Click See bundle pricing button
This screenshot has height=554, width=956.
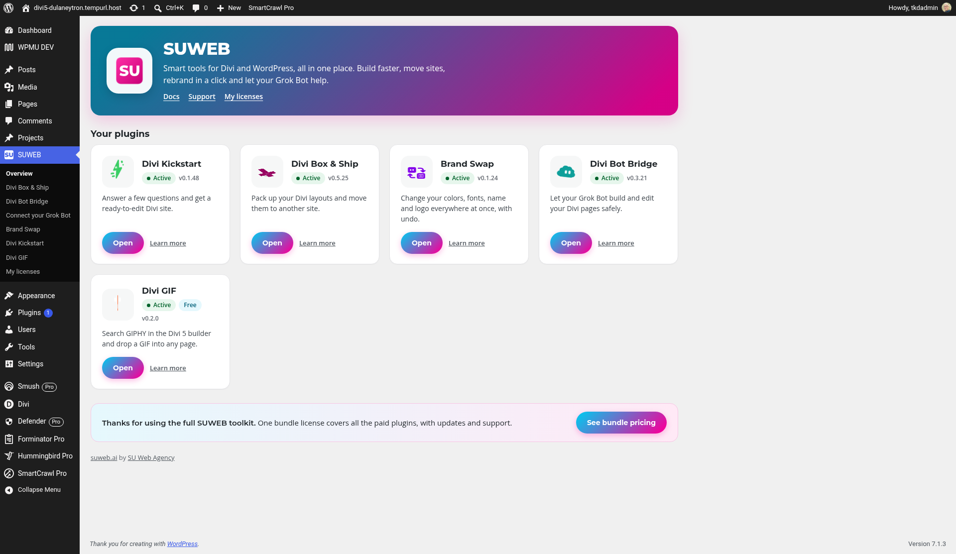tap(621, 423)
